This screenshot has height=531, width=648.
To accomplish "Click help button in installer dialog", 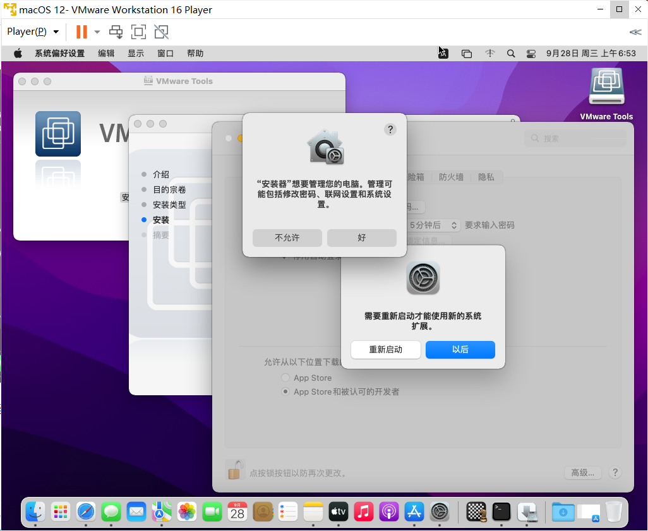I will click(390, 130).
